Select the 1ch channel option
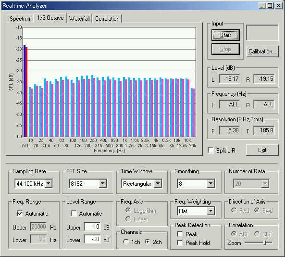Image resolution: width=285 pixels, height=257 pixels. pos(126,242)
